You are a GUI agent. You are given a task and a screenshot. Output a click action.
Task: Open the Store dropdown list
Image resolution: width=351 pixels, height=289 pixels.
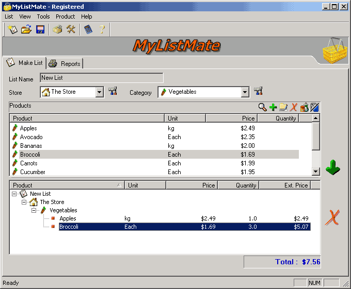(x=100, y=92)
